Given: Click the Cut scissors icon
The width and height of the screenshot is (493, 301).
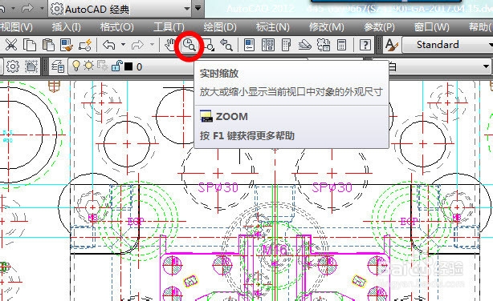Looking at the screenshot, I should pyautogui.click(x=11, y=45).
